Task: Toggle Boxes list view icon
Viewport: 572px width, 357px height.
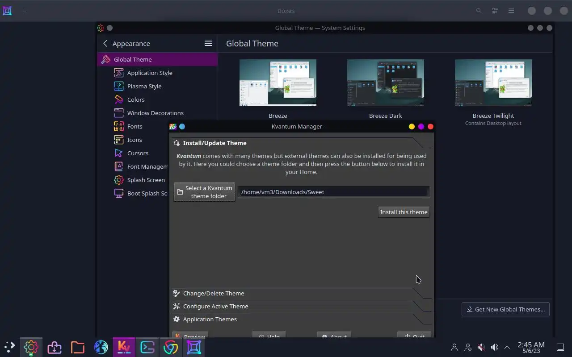Action: [495, 11]
